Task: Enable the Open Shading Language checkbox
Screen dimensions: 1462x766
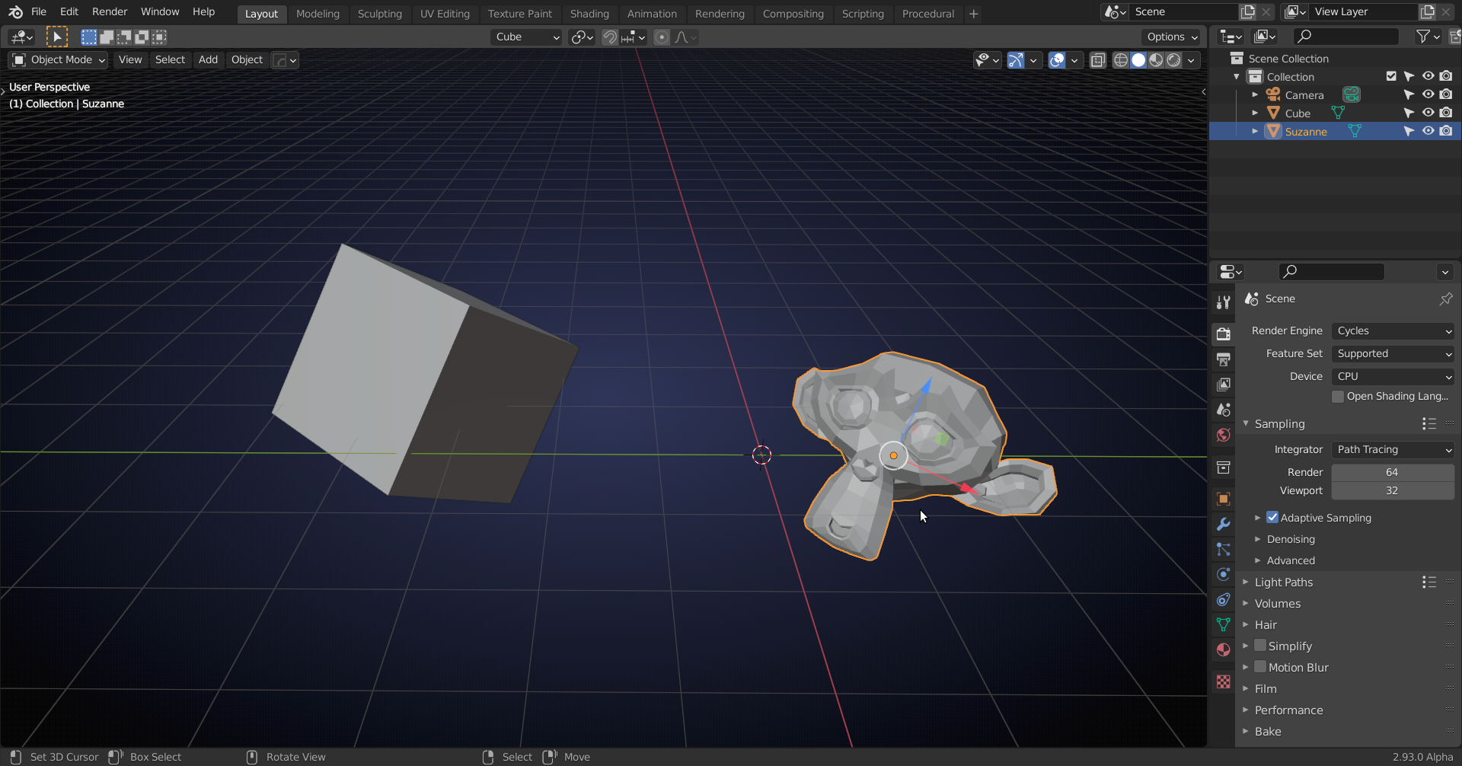Action: coord(1338,396)
